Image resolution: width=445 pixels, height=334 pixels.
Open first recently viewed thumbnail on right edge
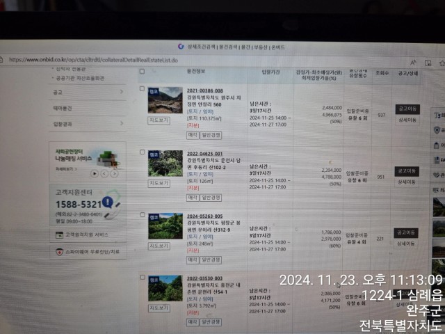pos(439,207)
